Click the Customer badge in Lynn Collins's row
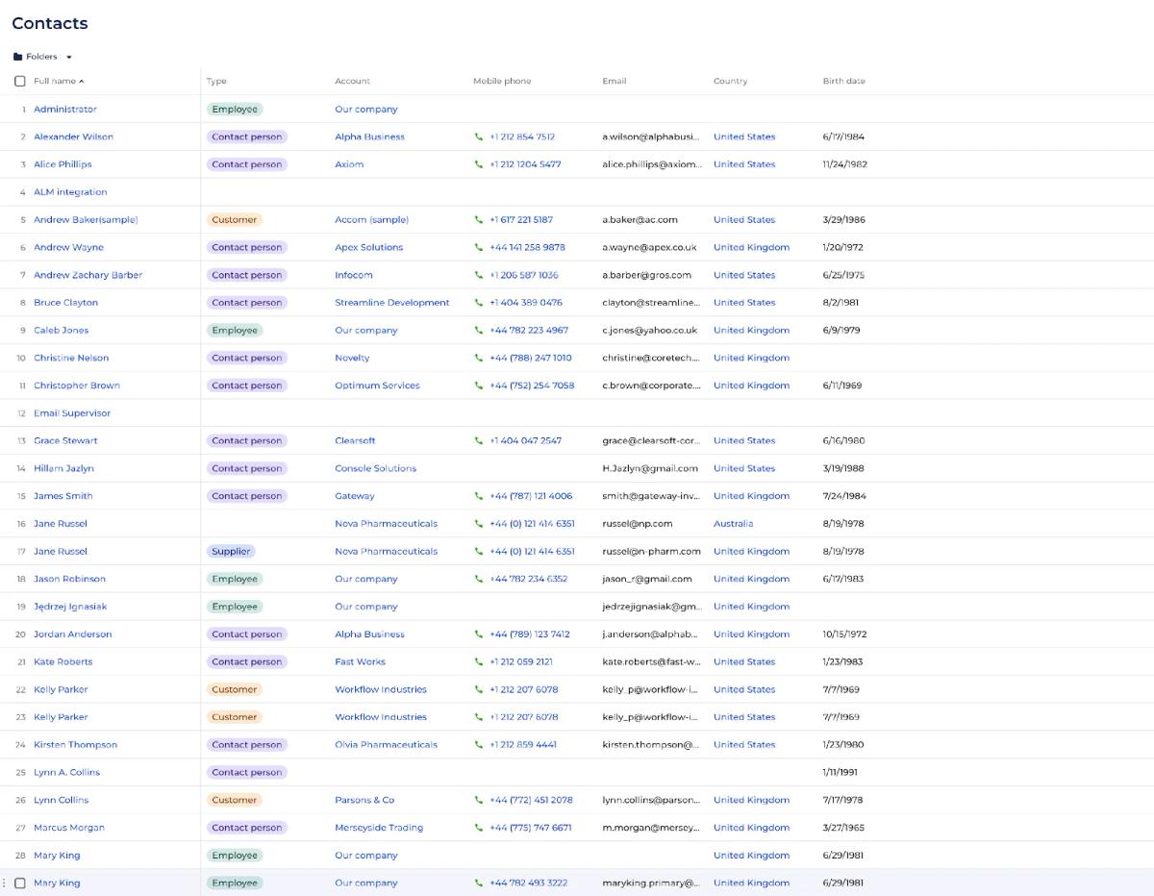The height and width of the screenshot is (896, 1154). (235, 800)
